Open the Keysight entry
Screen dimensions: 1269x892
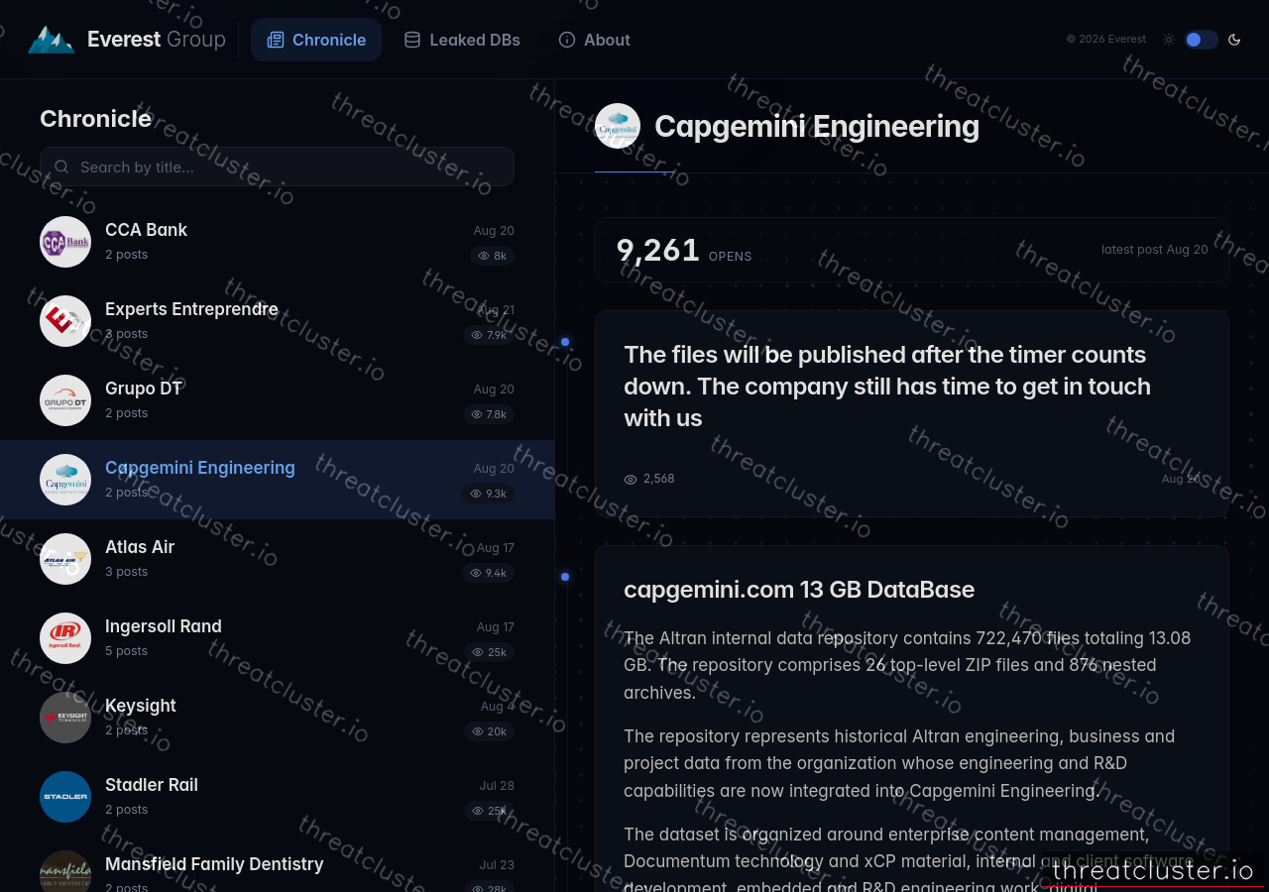point(277,718)
